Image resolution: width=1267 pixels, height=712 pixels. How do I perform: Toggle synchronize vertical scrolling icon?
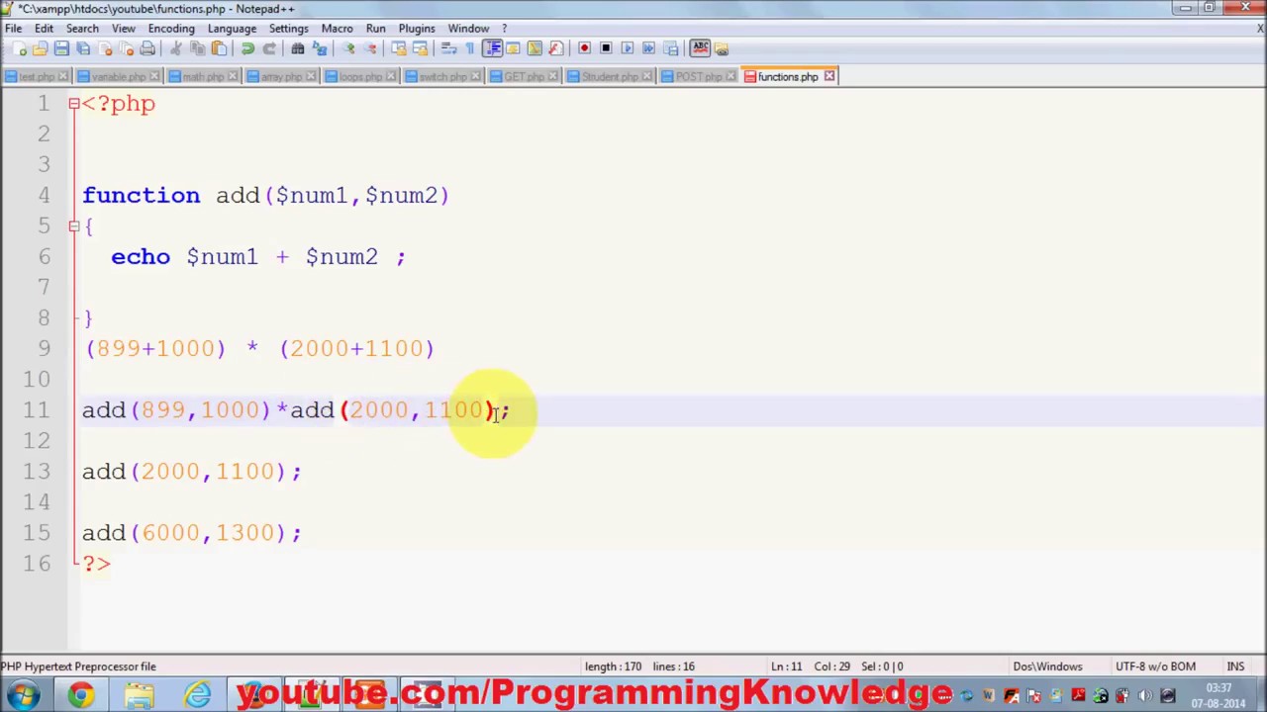[x=400, y=48]
